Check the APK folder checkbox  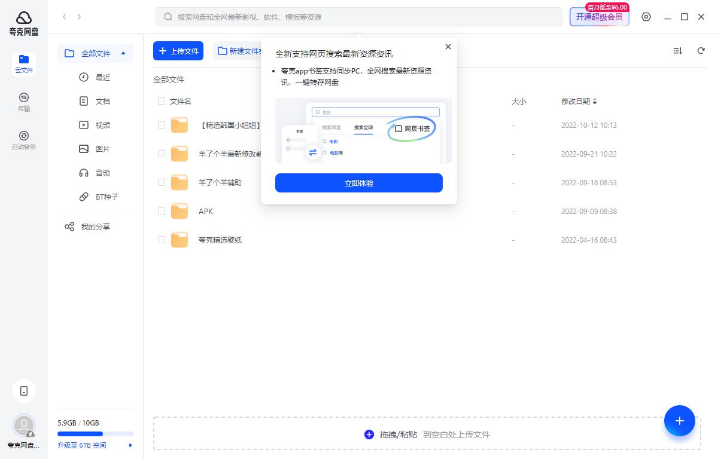click(x=162, y=211)
